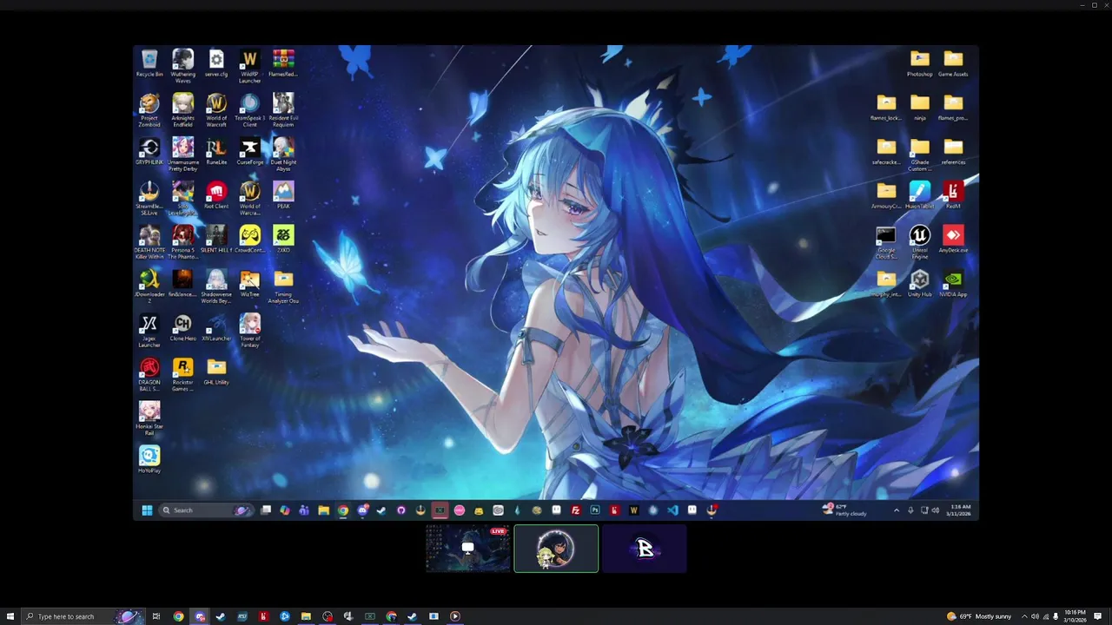Open the Recycle Bin desktop icon

pos(149,63)
